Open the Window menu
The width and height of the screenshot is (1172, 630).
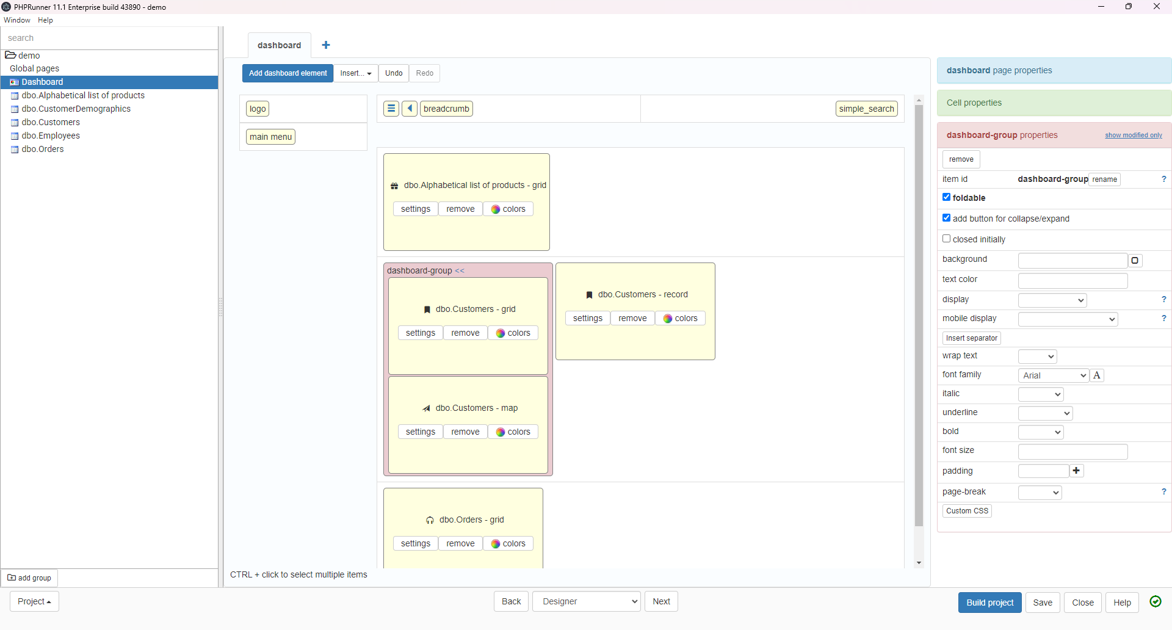tap(17, 20)
